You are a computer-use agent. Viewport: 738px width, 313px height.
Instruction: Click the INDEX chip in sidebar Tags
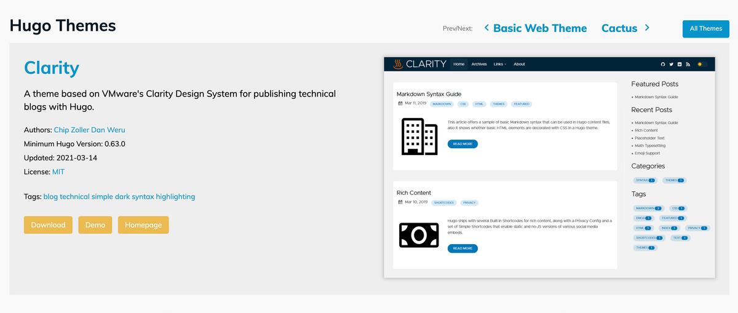point(670,228)
